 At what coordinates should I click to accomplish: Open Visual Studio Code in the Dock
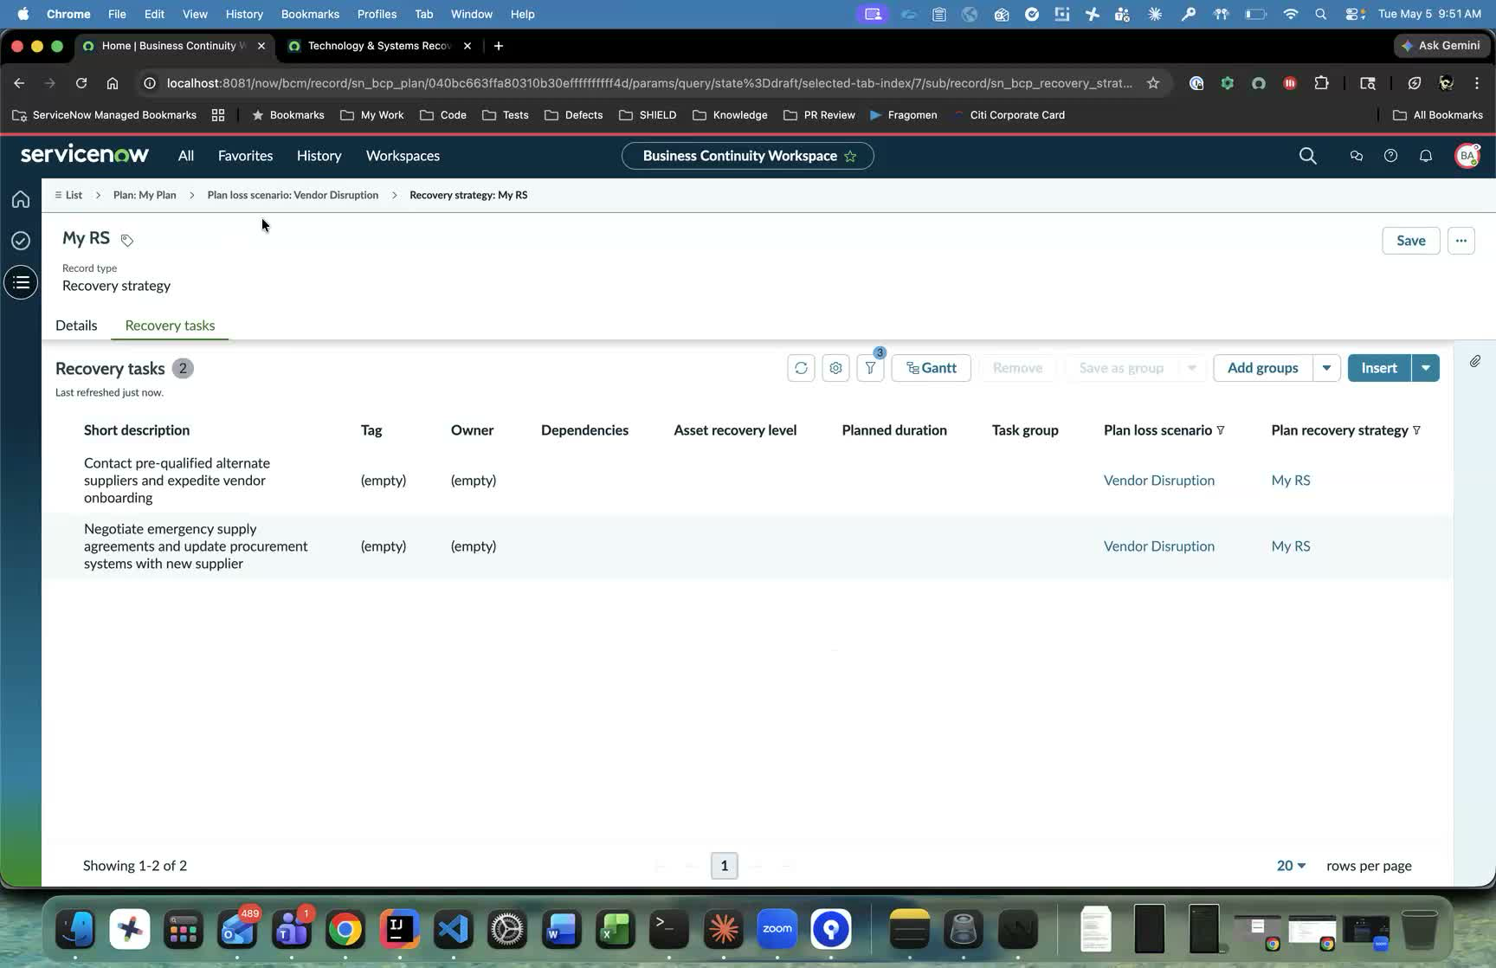click(454, 930)
